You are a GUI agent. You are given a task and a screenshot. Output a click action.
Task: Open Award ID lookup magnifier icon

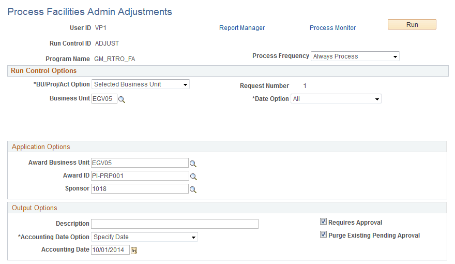click(193, 177)
